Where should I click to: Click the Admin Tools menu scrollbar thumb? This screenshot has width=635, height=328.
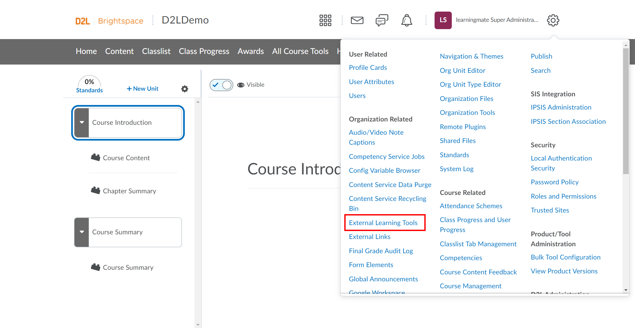[x=626, y=112]
